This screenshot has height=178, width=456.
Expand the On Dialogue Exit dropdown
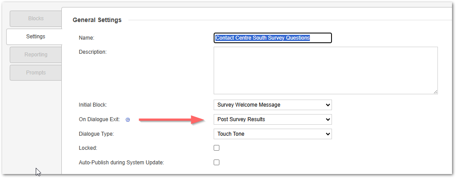272,119
